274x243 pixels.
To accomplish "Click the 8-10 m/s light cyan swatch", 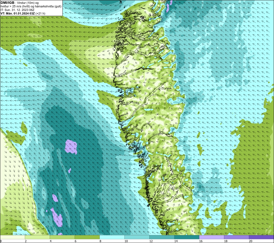I will 112,237.
